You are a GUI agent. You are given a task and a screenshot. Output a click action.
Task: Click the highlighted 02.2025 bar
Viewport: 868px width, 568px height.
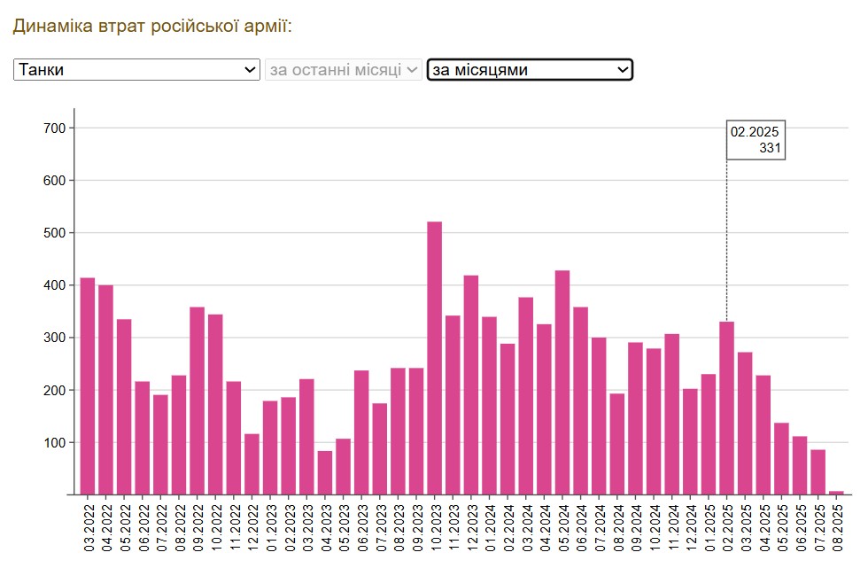(726, 408)
